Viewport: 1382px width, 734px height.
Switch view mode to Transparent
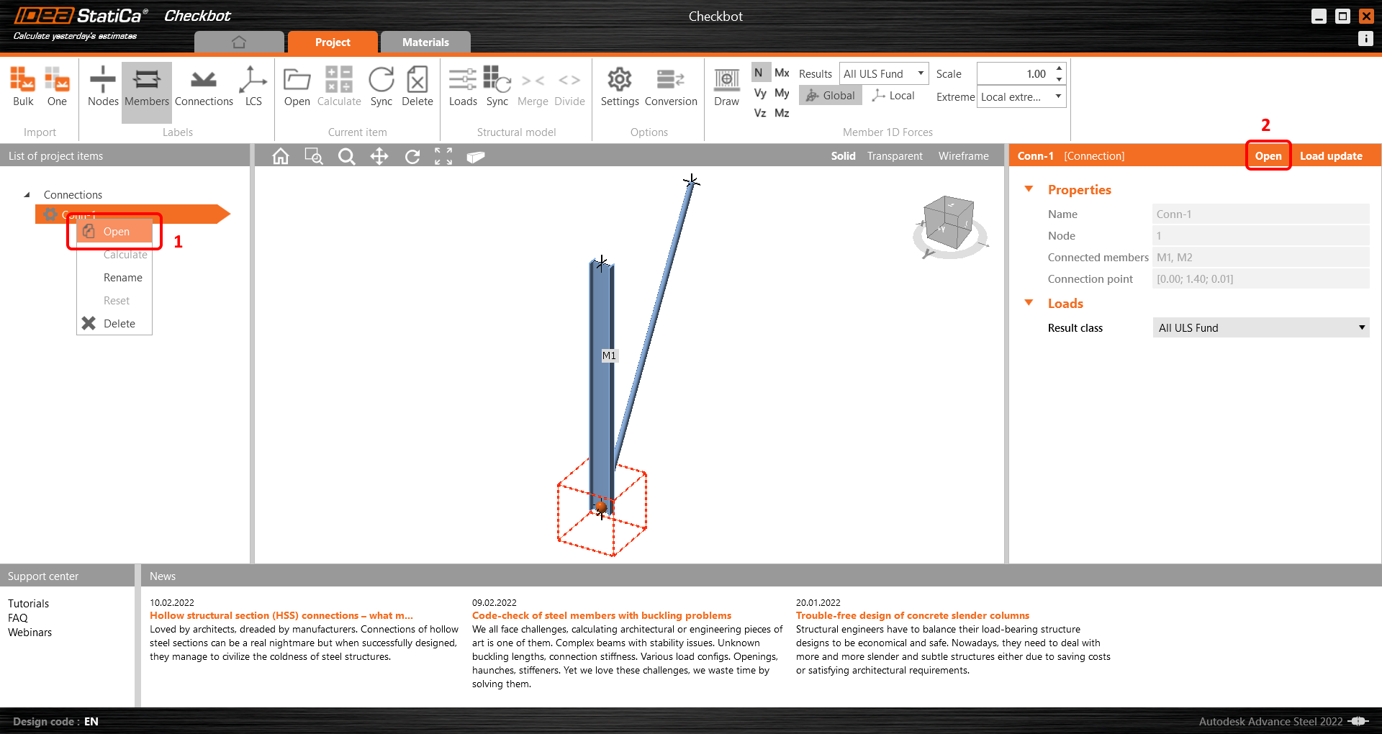pos(894,155)
